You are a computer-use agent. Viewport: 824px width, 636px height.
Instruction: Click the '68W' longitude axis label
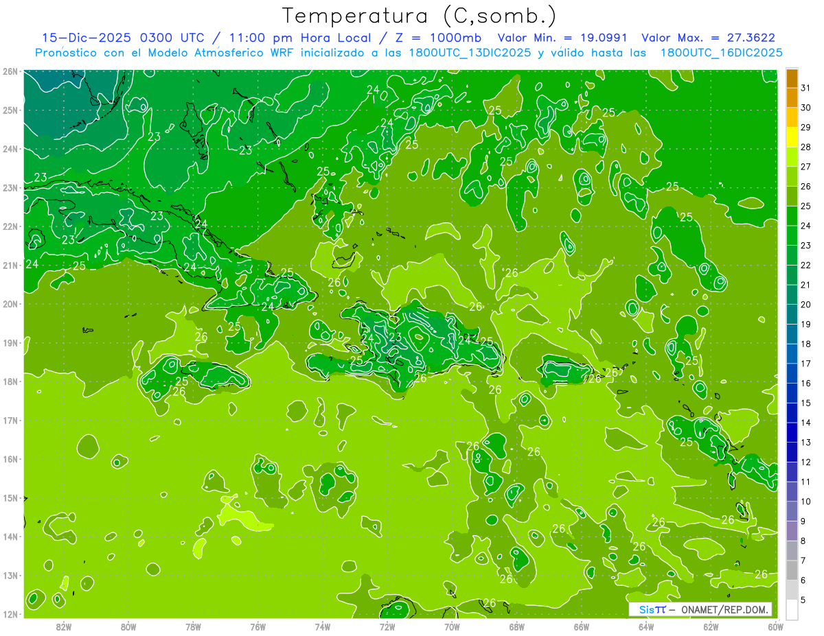click(517, 626)
